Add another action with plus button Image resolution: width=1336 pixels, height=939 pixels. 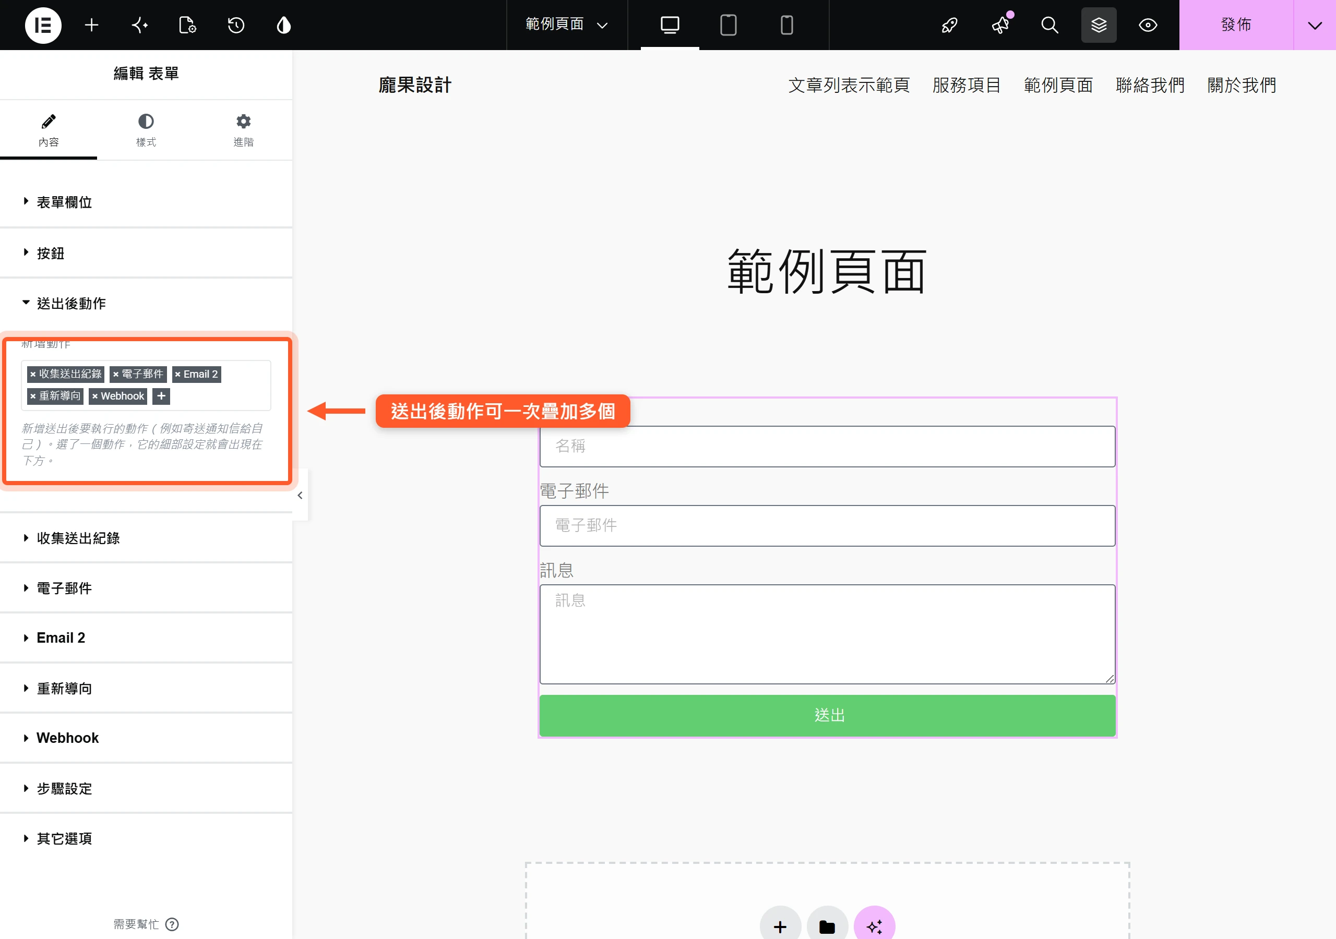pos(161,396)
